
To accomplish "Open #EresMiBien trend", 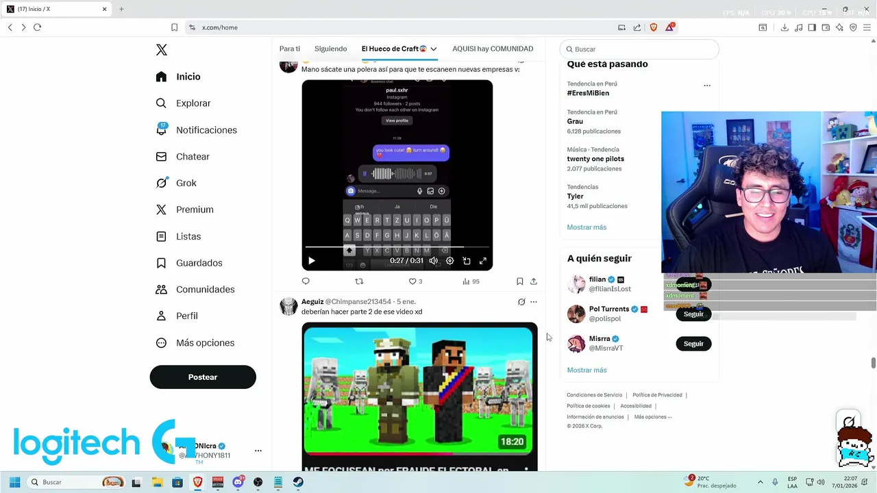I will (x=588, y=93).
